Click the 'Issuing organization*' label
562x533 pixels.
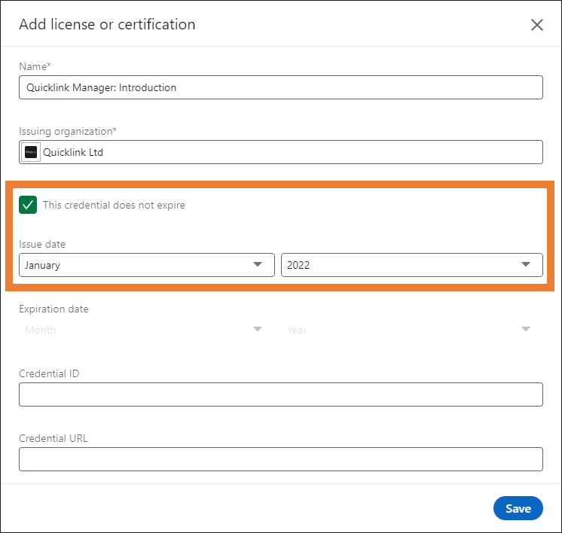68,132
